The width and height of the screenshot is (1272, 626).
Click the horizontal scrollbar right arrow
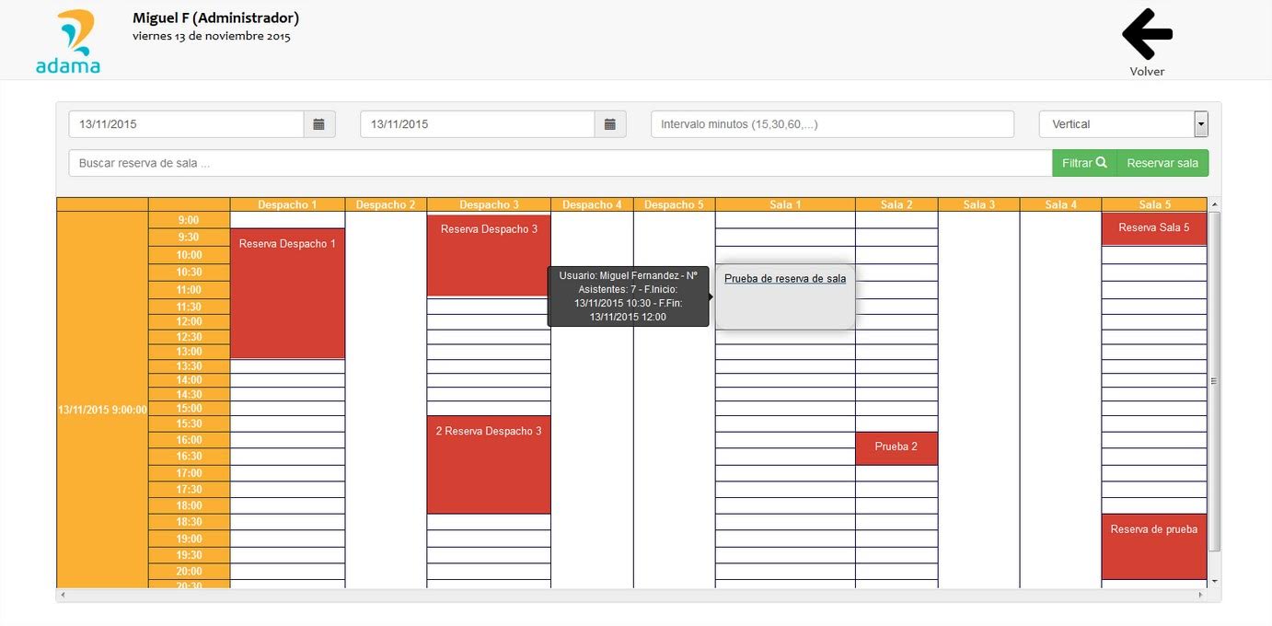[x=1200, y=596]
